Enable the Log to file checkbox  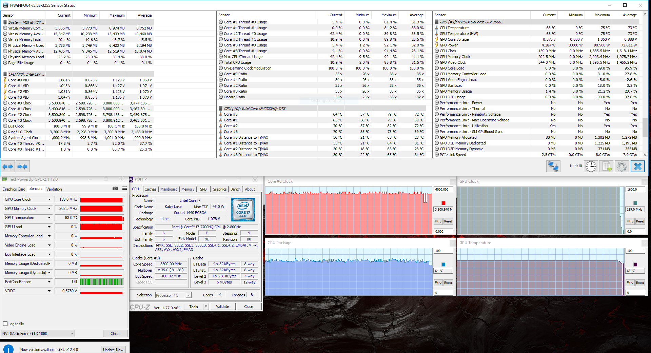[5, 323]
